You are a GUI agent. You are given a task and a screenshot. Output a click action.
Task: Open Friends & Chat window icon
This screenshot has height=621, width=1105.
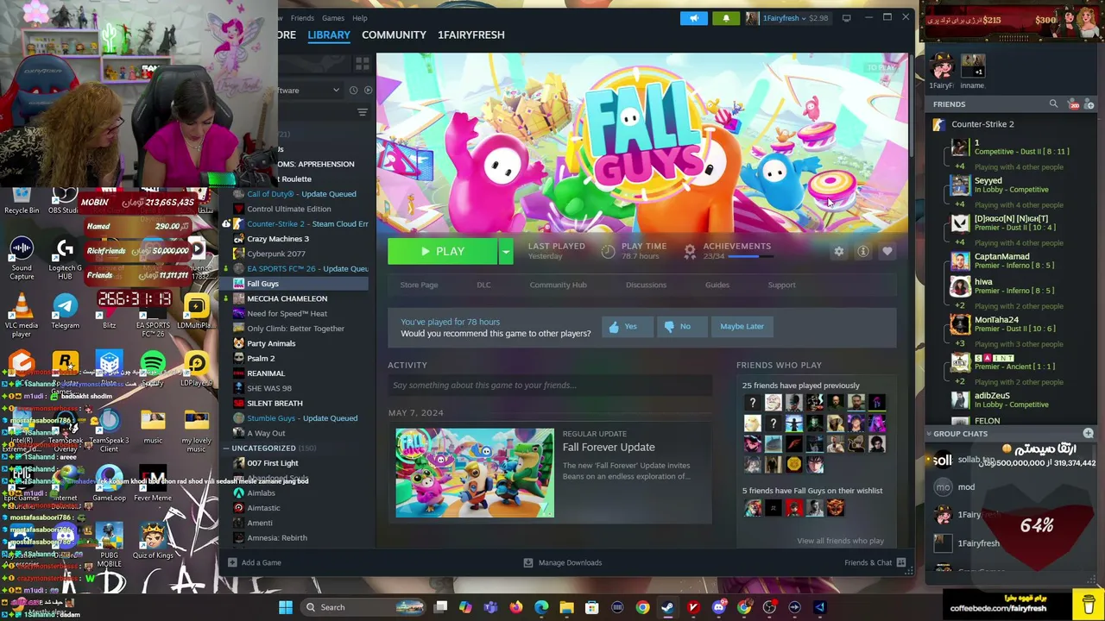(901, 562)
